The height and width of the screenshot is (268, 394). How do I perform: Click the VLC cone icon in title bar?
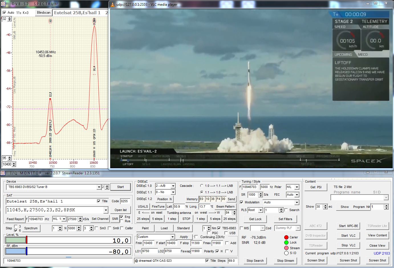pos(112,4)
